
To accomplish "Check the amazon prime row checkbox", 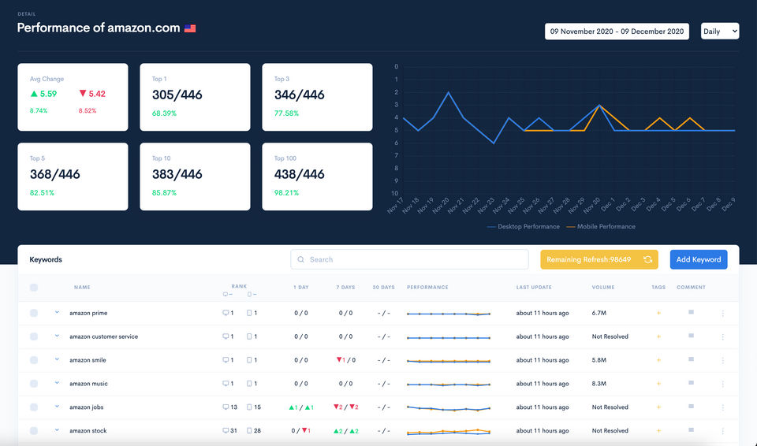I will click(x=34, y=314).
